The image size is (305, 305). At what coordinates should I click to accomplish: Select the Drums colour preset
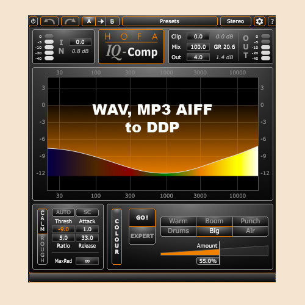pyautogui.click(x=178, y=231)
